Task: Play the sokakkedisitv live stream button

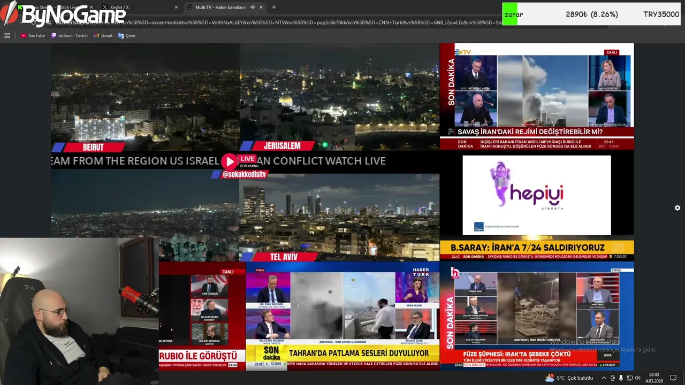Action: point(229,161)
